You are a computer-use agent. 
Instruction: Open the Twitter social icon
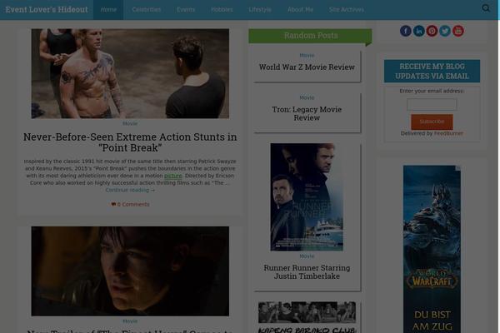[445, 31]
